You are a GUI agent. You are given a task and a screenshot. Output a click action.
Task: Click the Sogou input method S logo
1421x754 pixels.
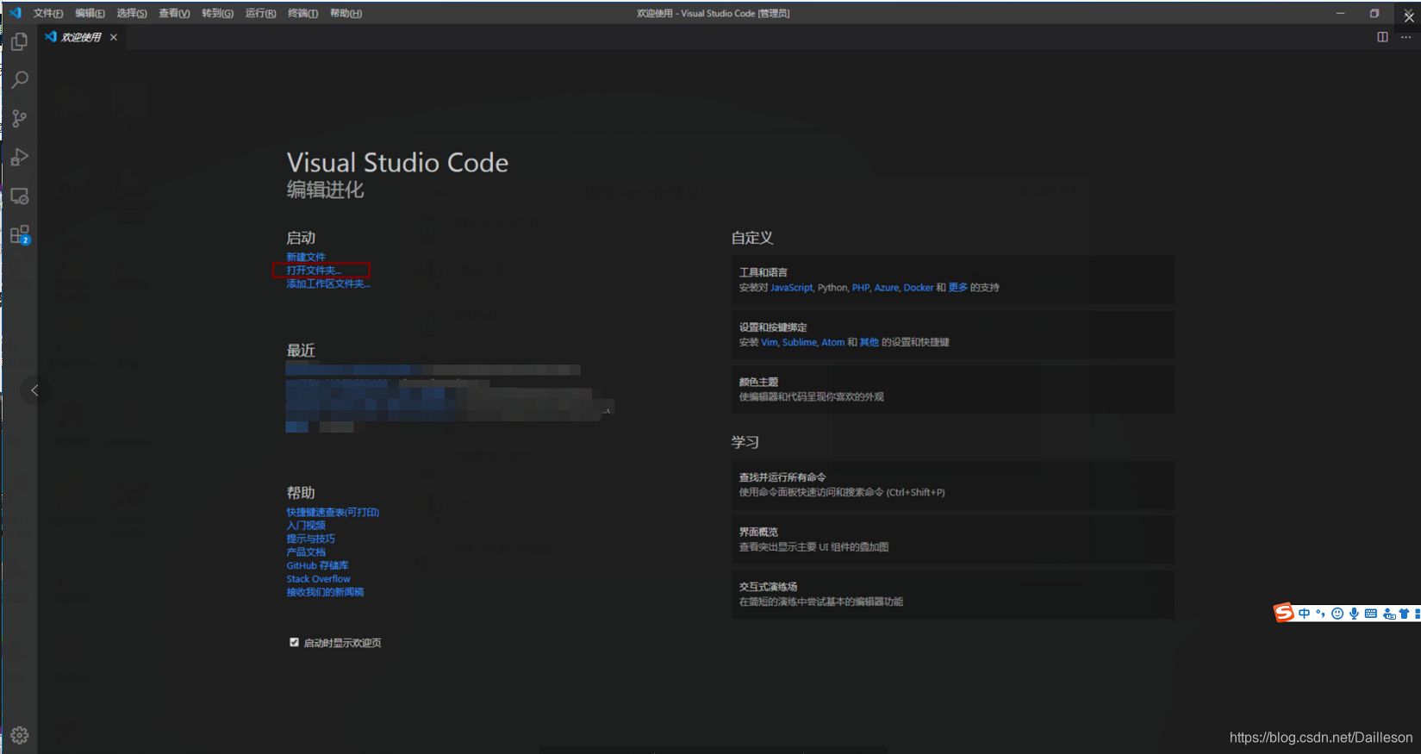pyautogui.click(x=1284, y=613)
